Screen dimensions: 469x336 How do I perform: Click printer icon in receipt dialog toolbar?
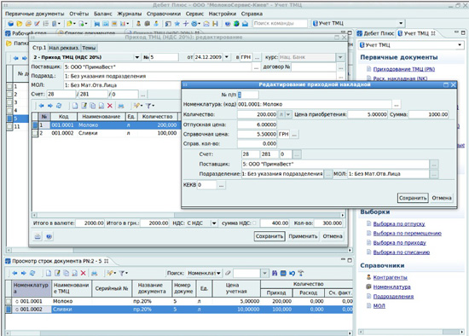point(121,106)
